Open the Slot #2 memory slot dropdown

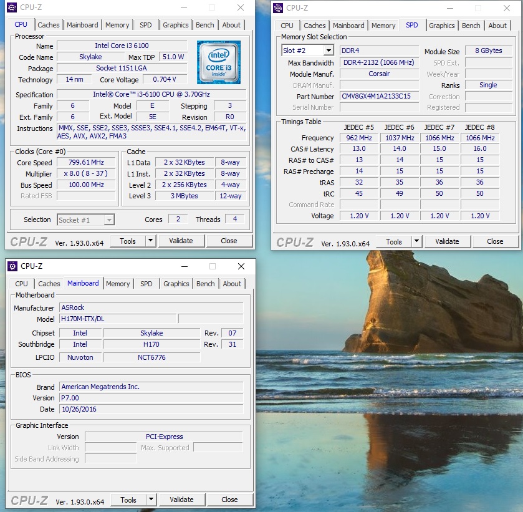[329, 51]
